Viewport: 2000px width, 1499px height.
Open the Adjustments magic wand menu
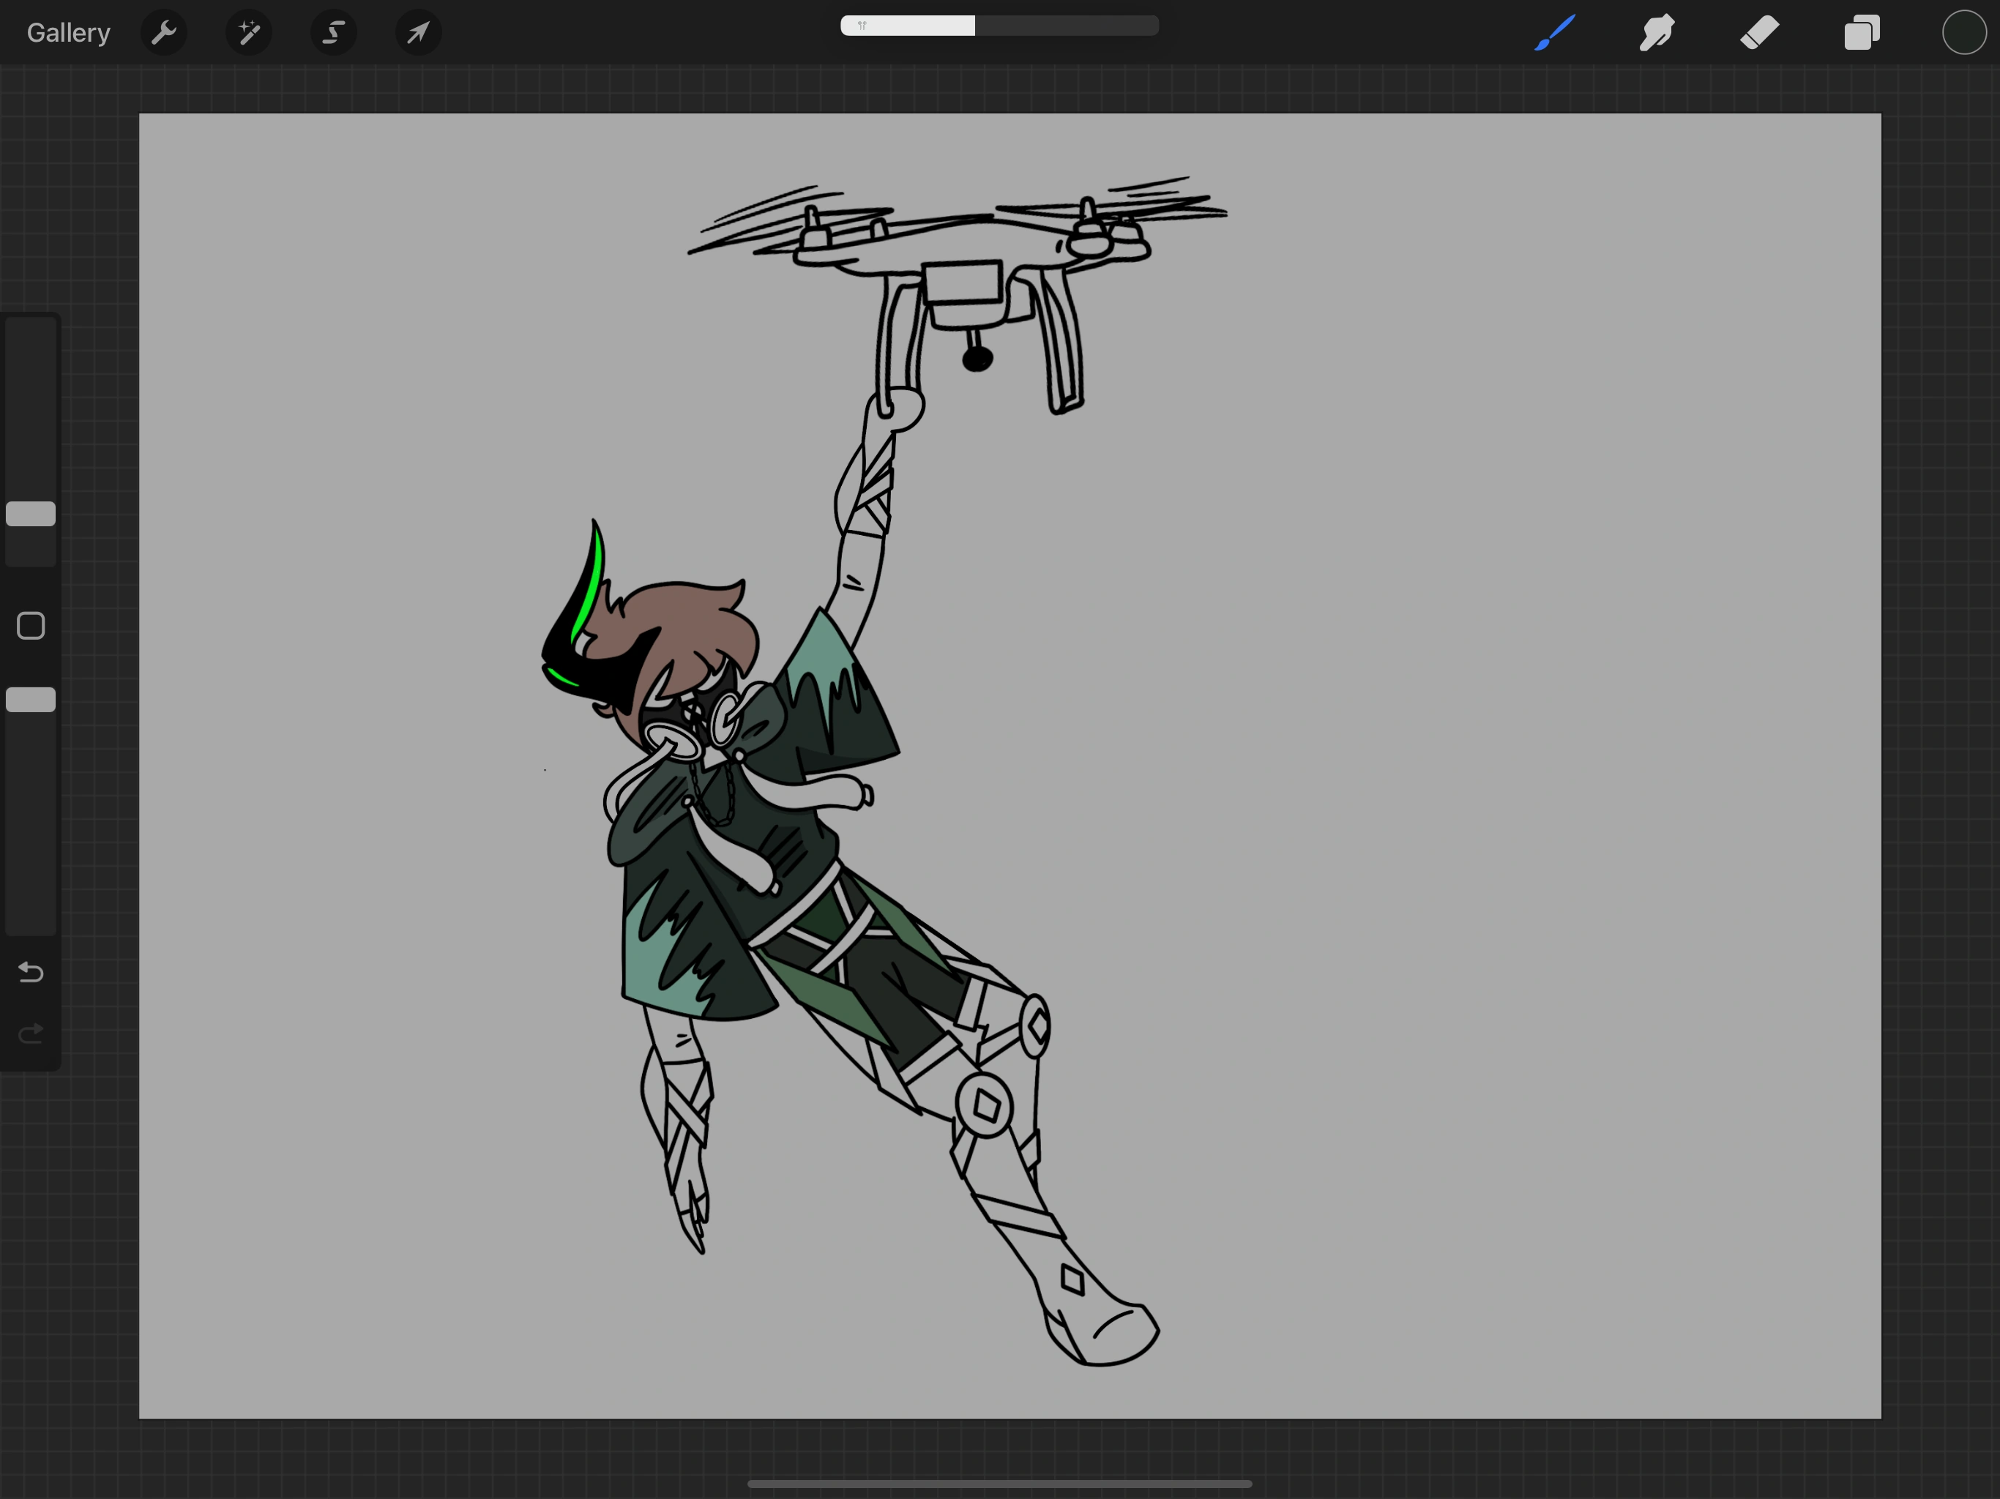point(249,34)
